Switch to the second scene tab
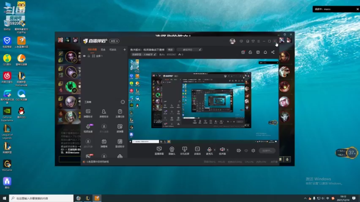This screenshot has width=360, height=202. [103, 49]
